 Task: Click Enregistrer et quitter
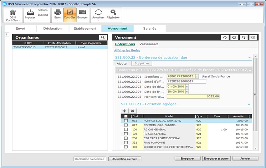tap(216, 159)
